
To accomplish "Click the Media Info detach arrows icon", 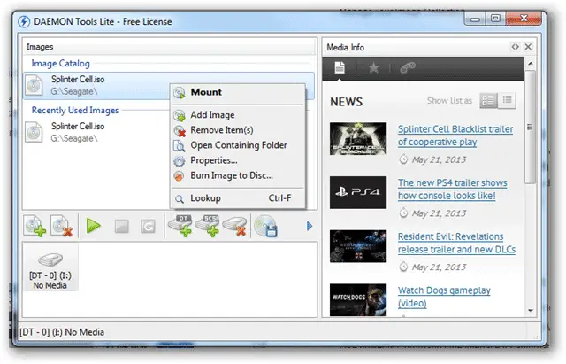I will (x=515, y=47).
